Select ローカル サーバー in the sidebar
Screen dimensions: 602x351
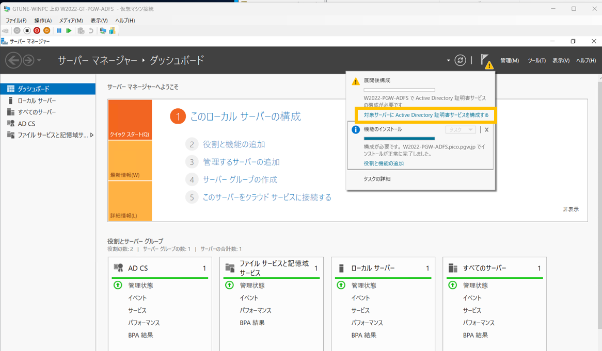tap(47, 101)
